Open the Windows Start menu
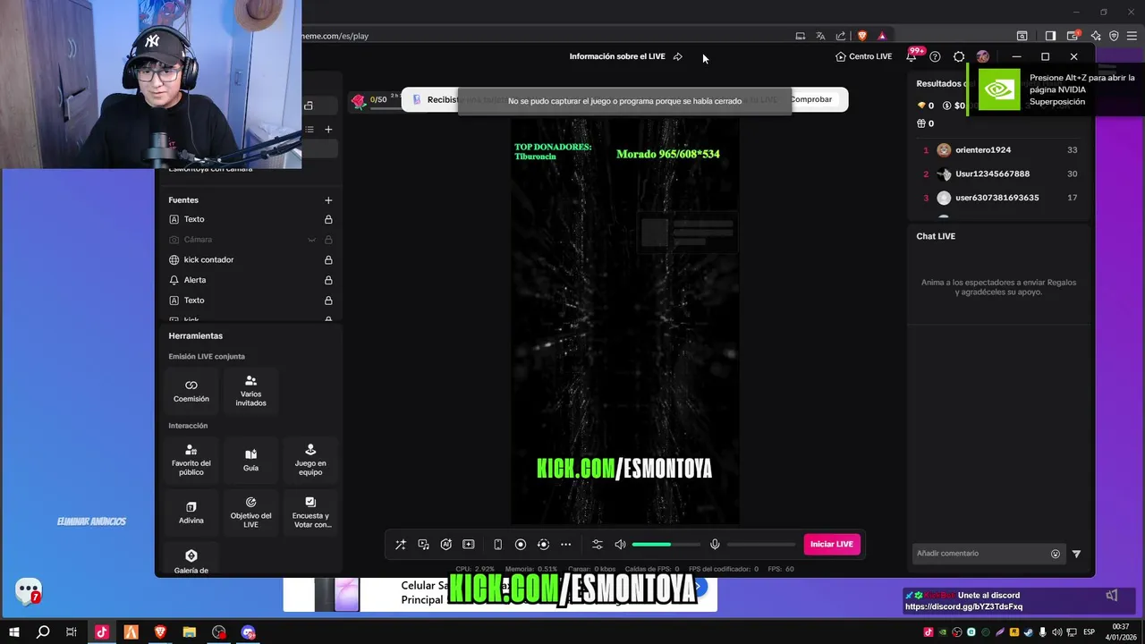The width and height of the screenshot is (1145, 644). pos(14,632)
